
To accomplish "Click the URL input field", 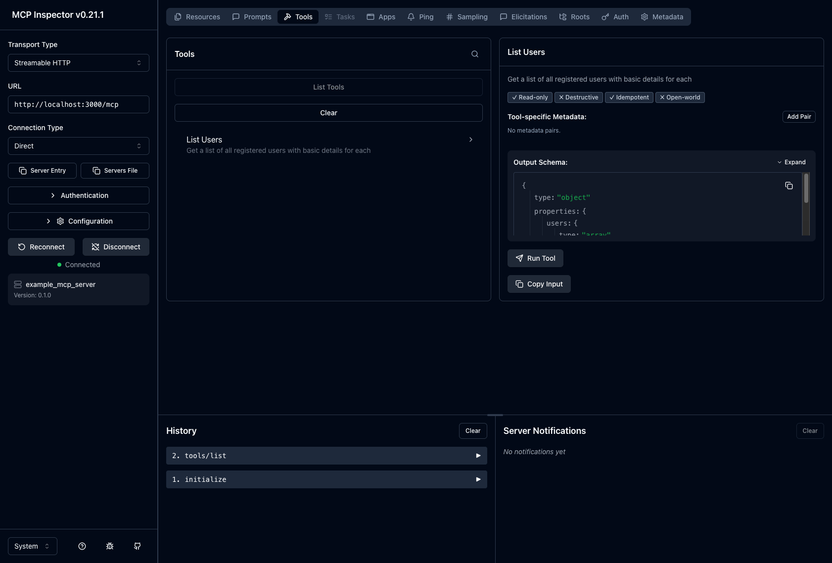I will click(x=78, y=104).
